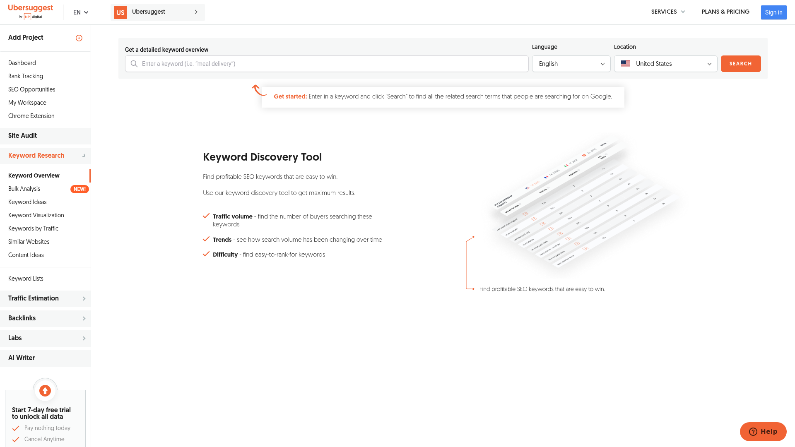Image resolution: width=795 pixels, height=447 pixels.
Task: Open Similar Websites in the sidebar
Action: coord(29,242)
